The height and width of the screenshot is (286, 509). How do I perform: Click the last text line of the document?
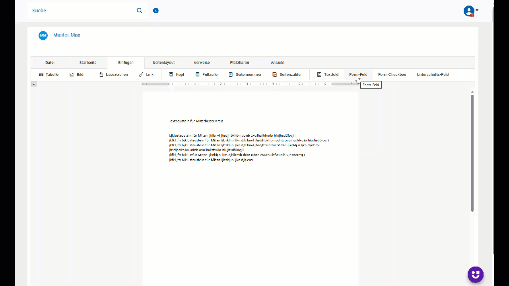pos(211,160)
